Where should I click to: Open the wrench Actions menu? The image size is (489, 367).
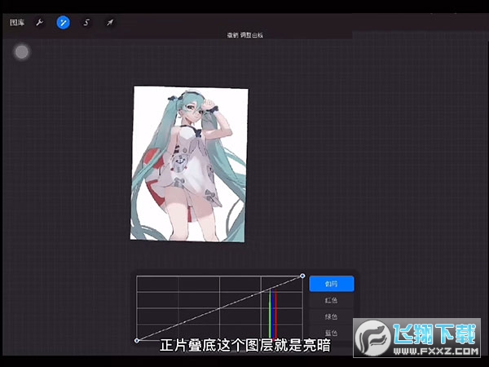click(x=40, y=23)
